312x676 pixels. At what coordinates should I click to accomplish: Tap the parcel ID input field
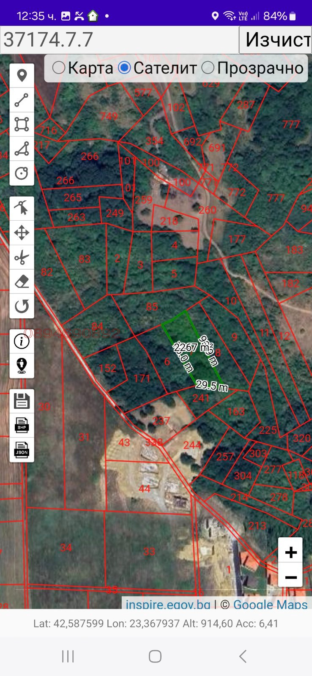[x=119, y=40]
